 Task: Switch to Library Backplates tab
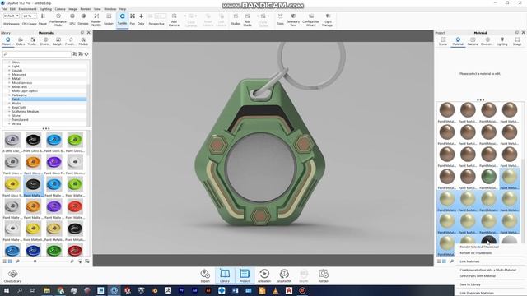[58, 42]
